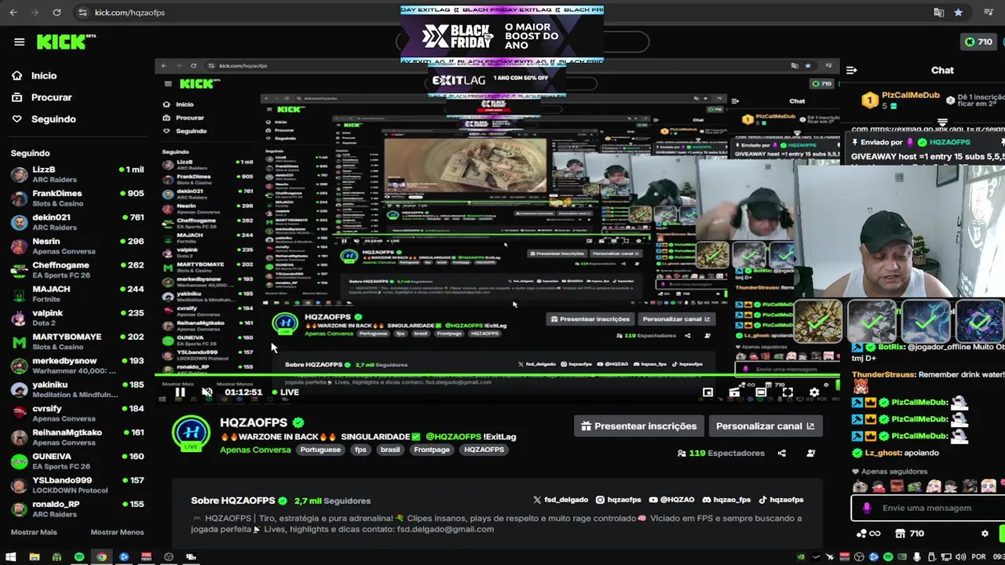Go to Início in the sidebar
The width and height of the screenshot is (1005, 565).
point(34,75)
